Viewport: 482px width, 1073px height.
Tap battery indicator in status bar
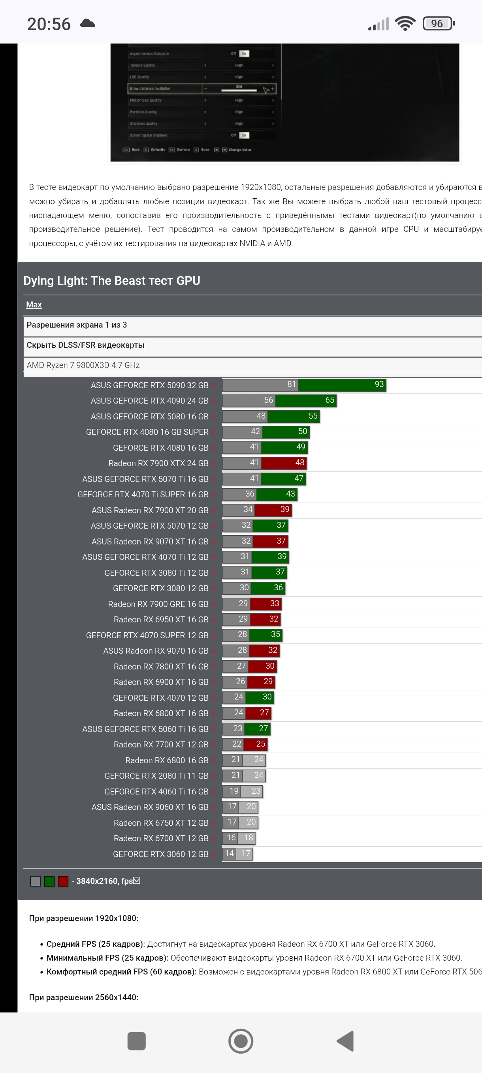pyautogui.click(x=439, y=23)
